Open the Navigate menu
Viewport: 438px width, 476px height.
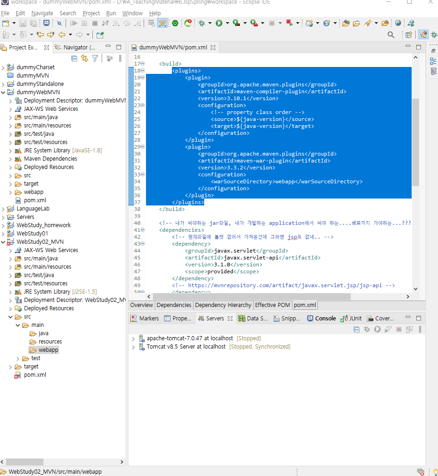click(x=42, y=13)
